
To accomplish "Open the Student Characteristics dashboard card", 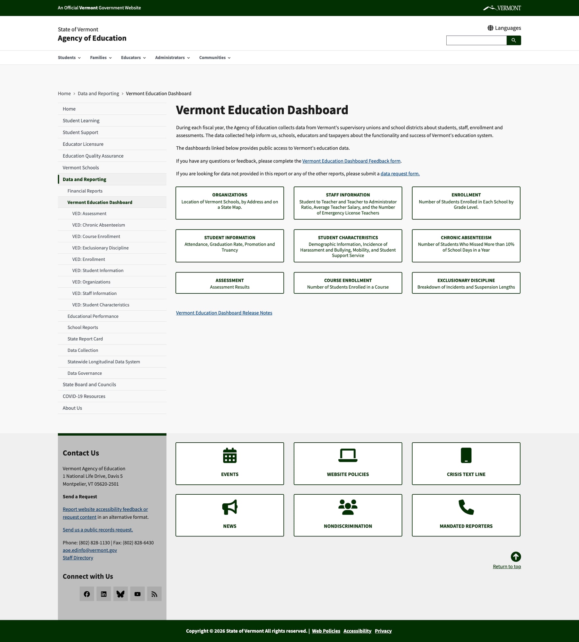I will [348, 246].
